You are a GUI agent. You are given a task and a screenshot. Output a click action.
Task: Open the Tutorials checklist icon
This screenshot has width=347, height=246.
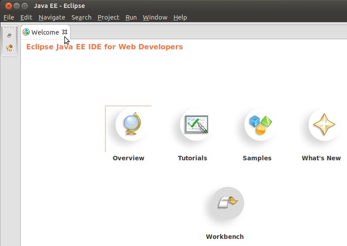(x=196, y=124)
